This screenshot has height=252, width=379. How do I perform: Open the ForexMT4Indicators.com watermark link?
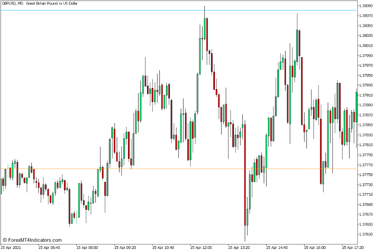[32, 240]
